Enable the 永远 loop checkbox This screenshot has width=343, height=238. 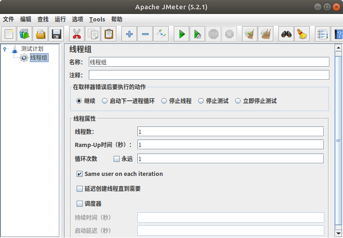(117, 159)
